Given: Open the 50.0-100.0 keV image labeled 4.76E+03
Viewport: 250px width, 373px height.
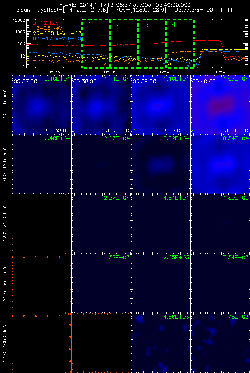Looking at the screenshot, I should click(220, 343).
